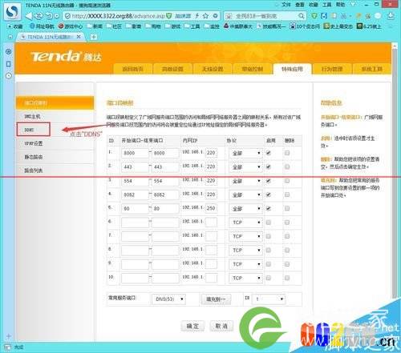Switch to the 系统工具 tab

pyautogui.click(x=372, y=69)
